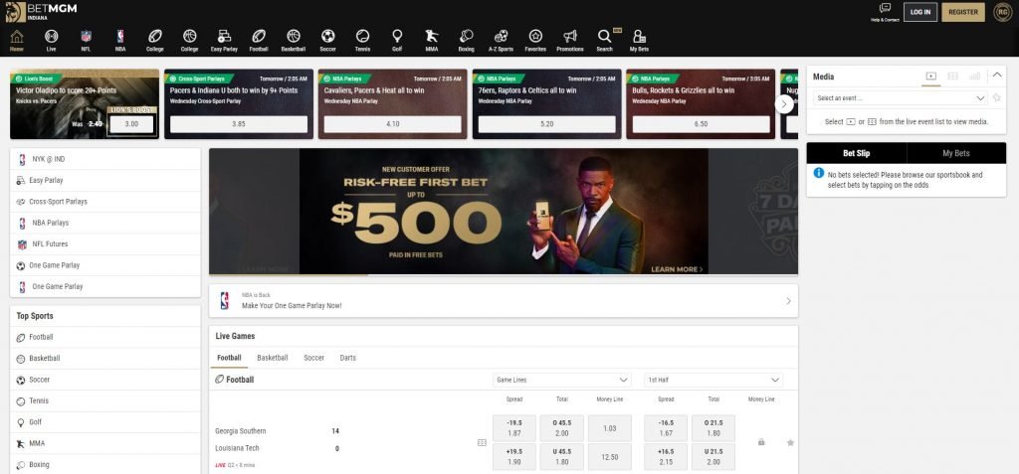Open the Golf icon in top navigation
Screen dimensions: 1019x474
397,40
